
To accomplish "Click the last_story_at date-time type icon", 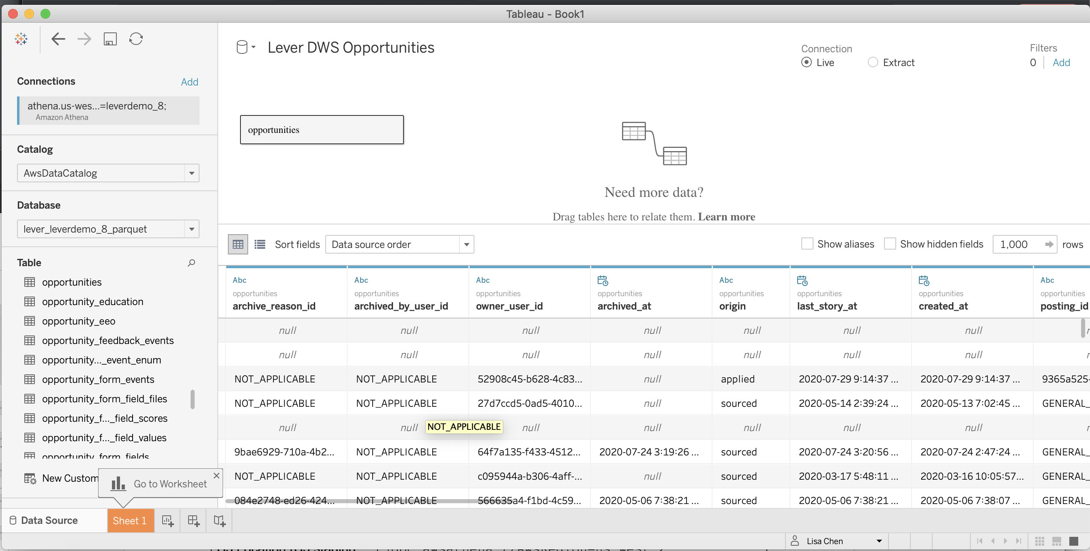I will click(x=802, y=280).
